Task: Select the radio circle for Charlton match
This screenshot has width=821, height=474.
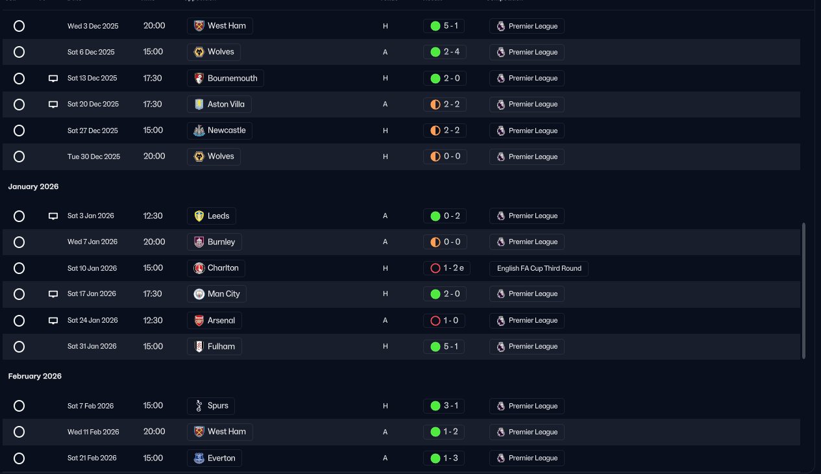Action: click(x=19, y=268)
